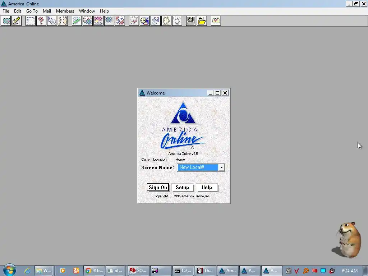Open the Center Stage picture icon
Viewport: 368px width, 276px height.
pyautogui.click(x=98, y=21)
